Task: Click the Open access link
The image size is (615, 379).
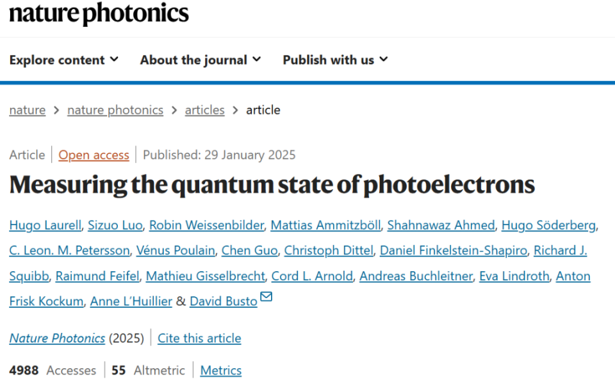Action: pyautogui.click(x=94, y=155)
